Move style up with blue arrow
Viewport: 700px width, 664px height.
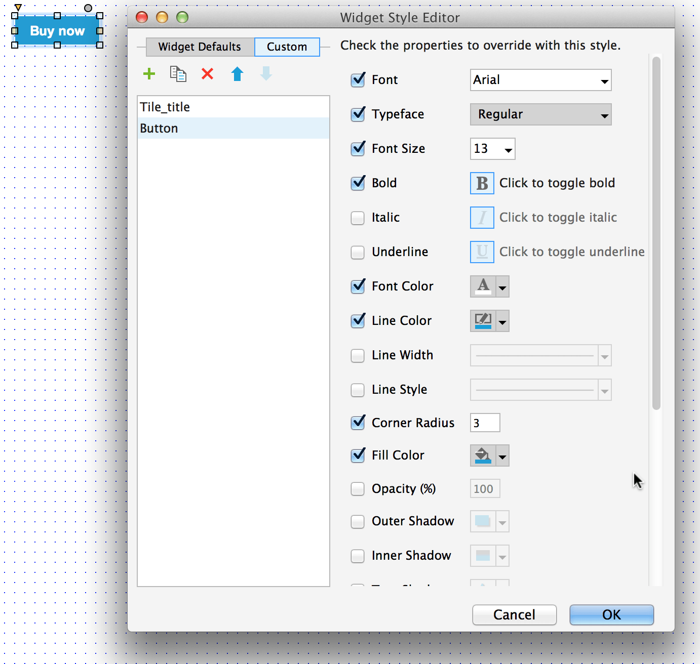(237, 74)
